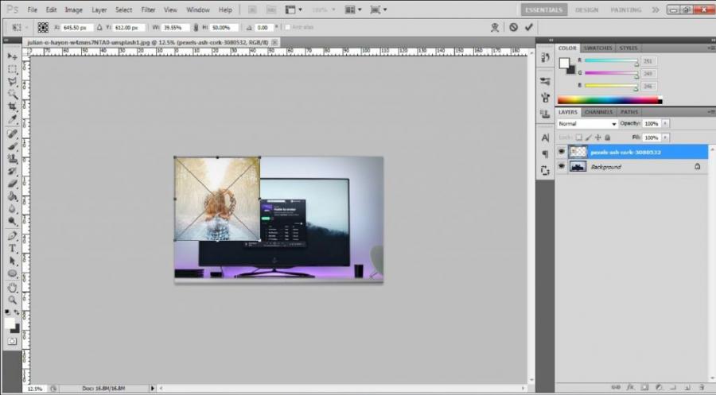The image size is (716, 395).
Task: Select the Brush tool
Action: [12, 146]
